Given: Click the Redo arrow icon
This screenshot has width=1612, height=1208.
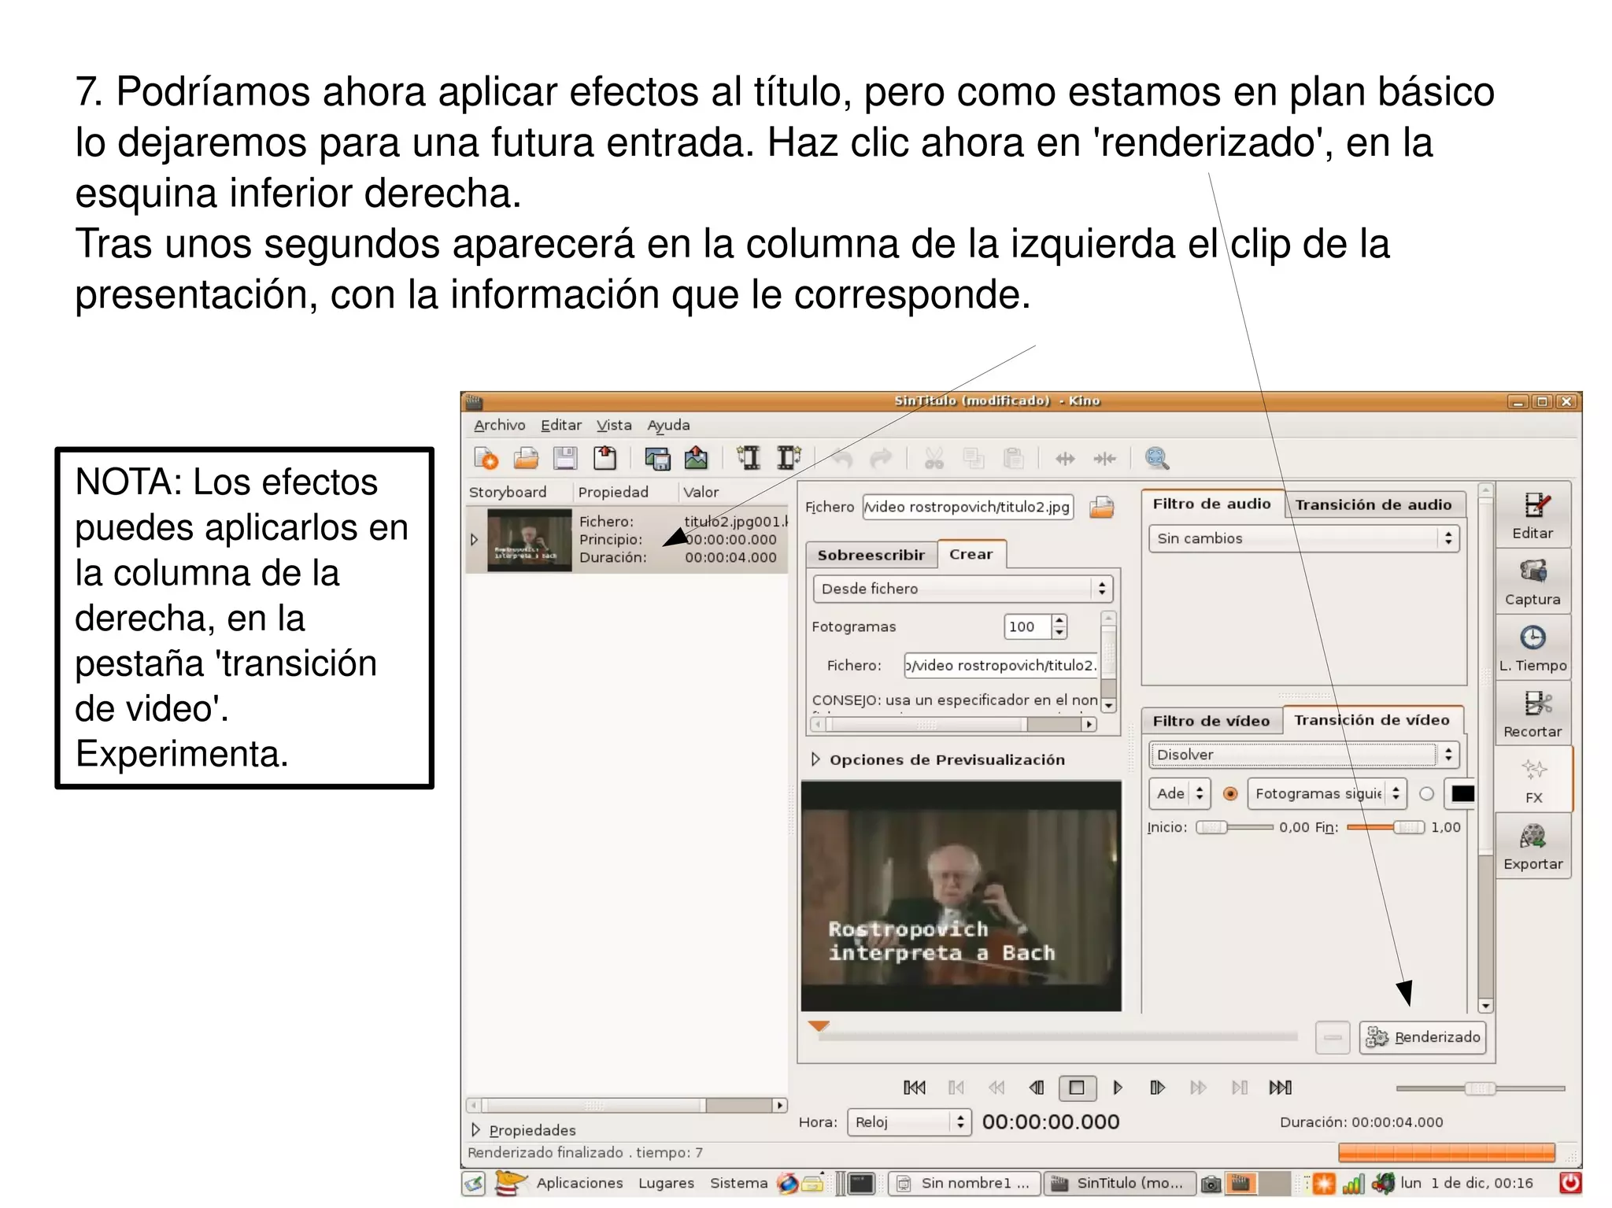Looking at the screenshot, I should click(x=880, y=458).
